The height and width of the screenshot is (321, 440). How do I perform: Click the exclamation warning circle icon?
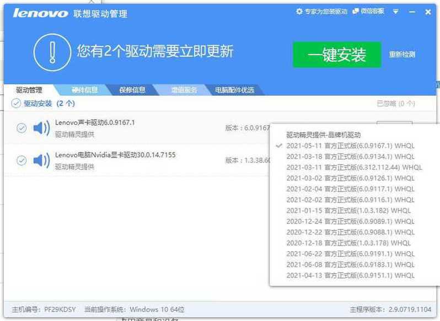click(x=52, y=52)
